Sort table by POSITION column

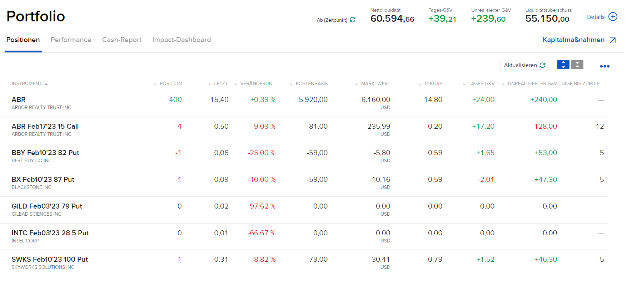point(170,84)
